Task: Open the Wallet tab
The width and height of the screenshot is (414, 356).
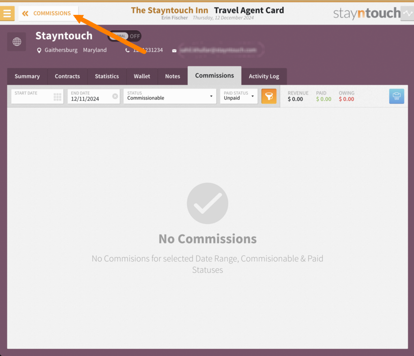Action: click(x=142, y=76)
